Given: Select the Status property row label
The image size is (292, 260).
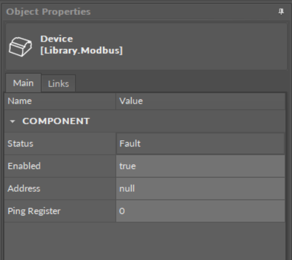Looking at the screenshot, I should 60,143.
